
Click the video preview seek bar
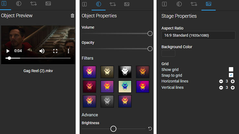38,58
